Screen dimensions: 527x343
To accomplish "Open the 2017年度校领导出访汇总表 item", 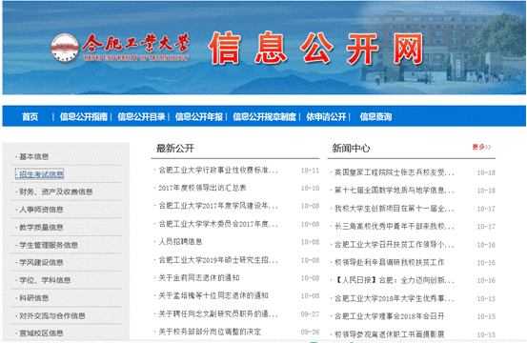I will pyautogui.click(x=202, y=188).
